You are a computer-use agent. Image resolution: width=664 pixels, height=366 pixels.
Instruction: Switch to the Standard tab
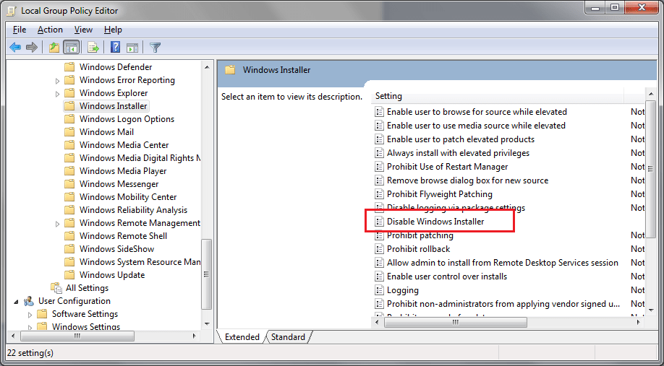[288, 337]
